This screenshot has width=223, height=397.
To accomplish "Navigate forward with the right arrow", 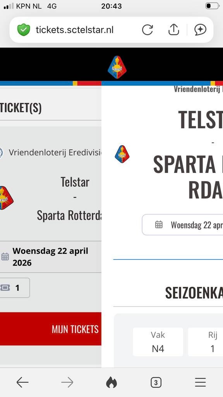I will click(x=67, y=382).
